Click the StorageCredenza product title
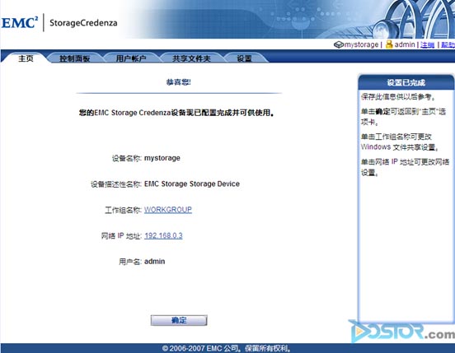 [x=83, y=23]
